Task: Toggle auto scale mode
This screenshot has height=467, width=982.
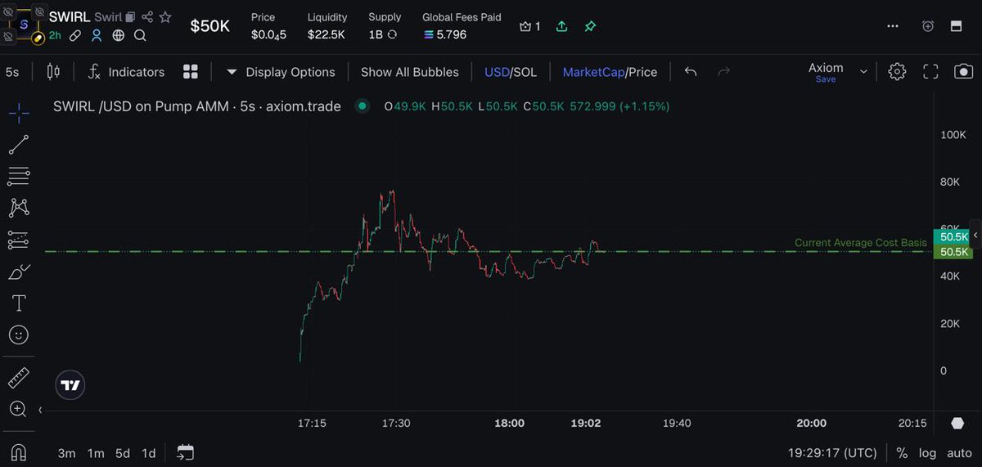Action: coord(959,453)
